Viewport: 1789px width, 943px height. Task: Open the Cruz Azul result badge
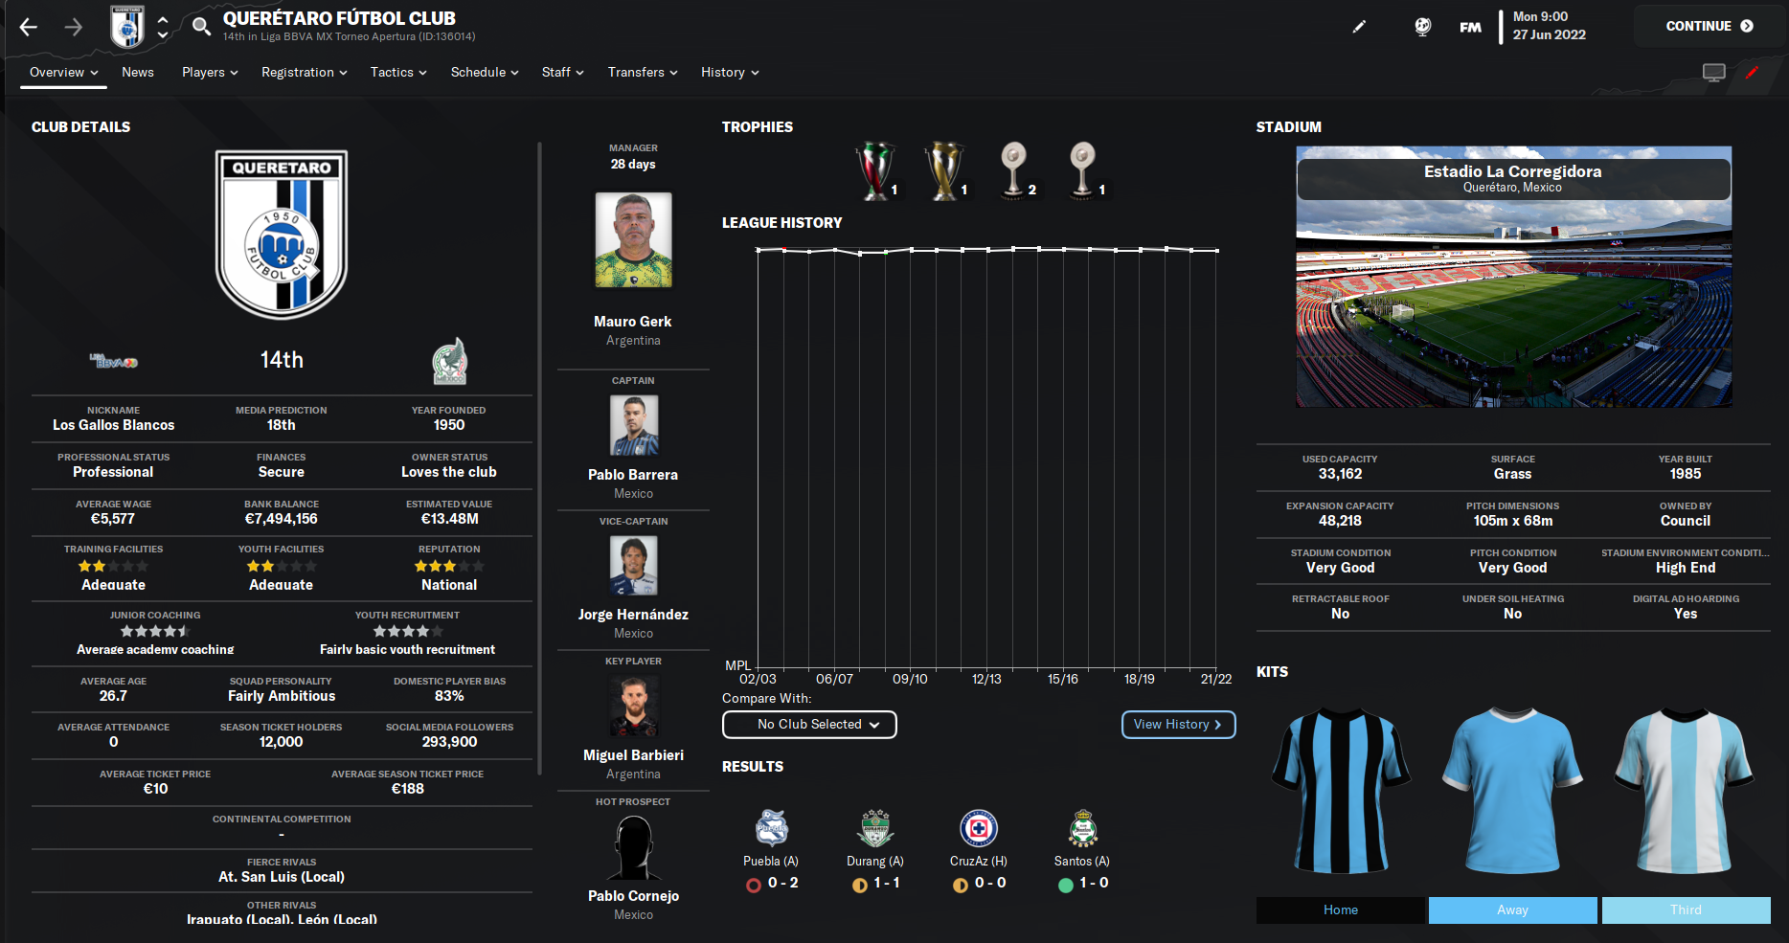coord(979,828)
